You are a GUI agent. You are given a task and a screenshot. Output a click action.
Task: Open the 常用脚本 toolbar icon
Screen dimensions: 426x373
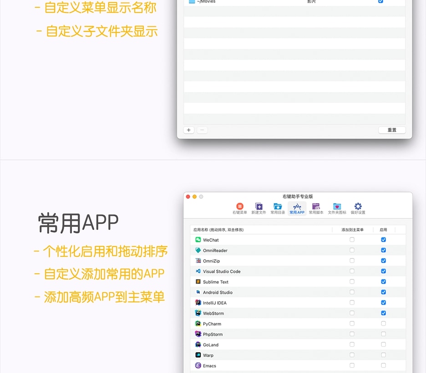coord(316,209)
